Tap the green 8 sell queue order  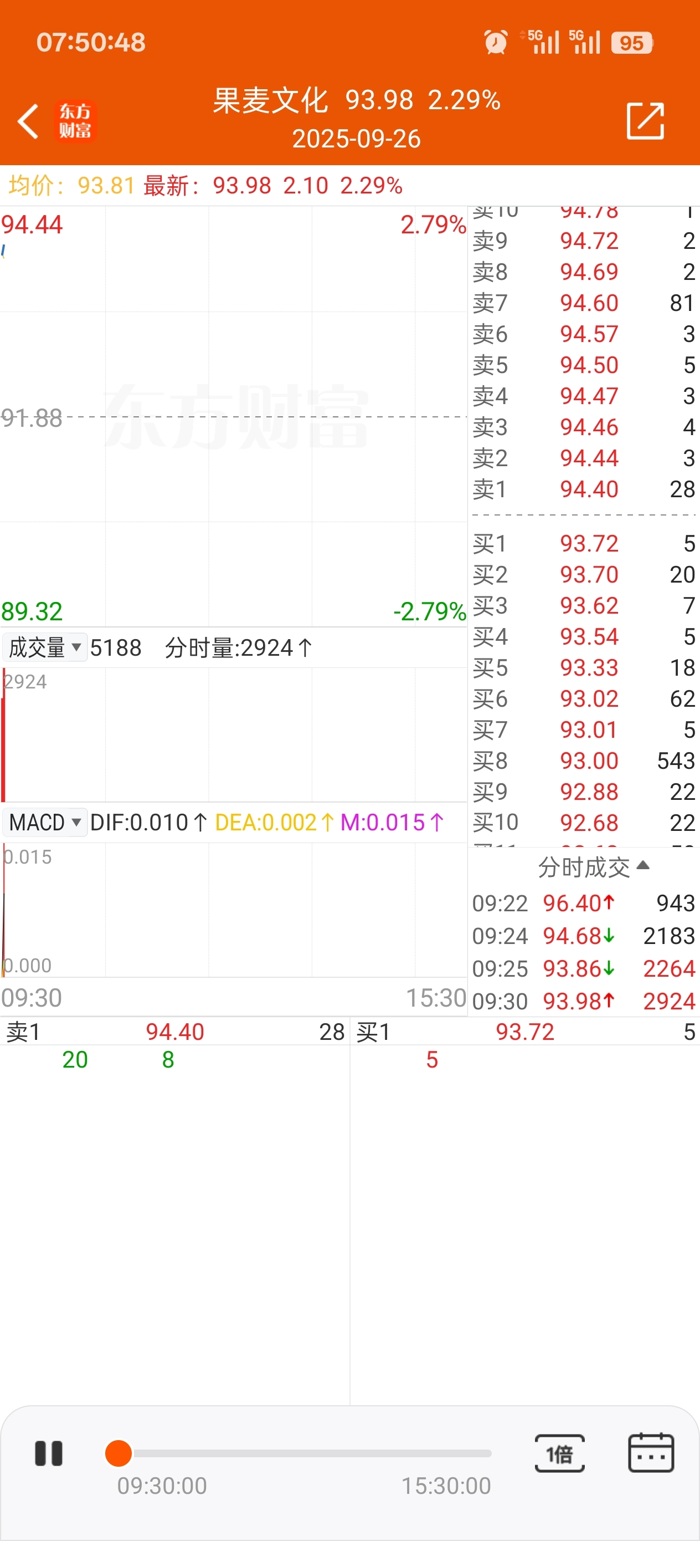pos(168,1059)
